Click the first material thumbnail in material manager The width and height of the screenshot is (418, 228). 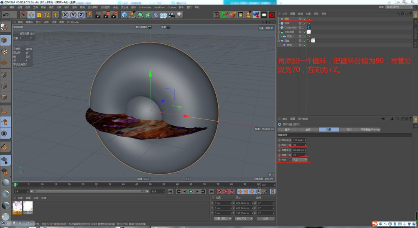pos(18,206)
